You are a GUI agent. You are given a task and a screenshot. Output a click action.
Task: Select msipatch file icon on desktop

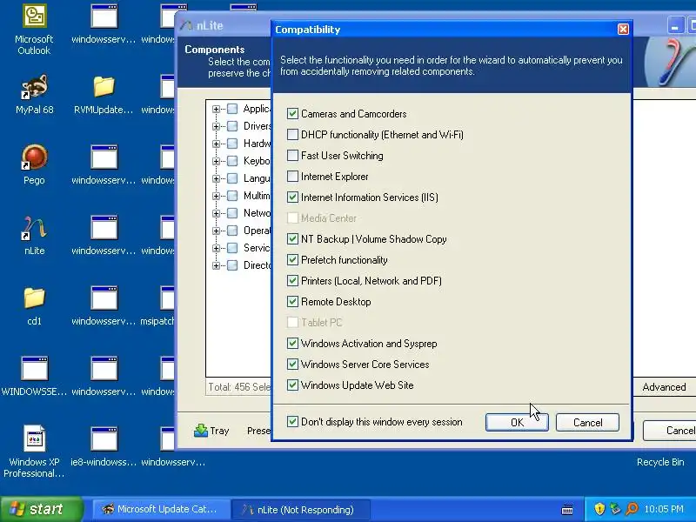point(158,305)
